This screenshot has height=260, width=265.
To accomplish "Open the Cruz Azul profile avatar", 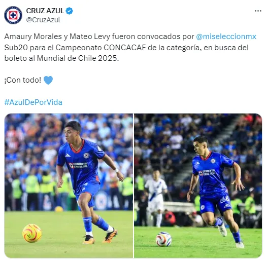I will tap(13, 15).
